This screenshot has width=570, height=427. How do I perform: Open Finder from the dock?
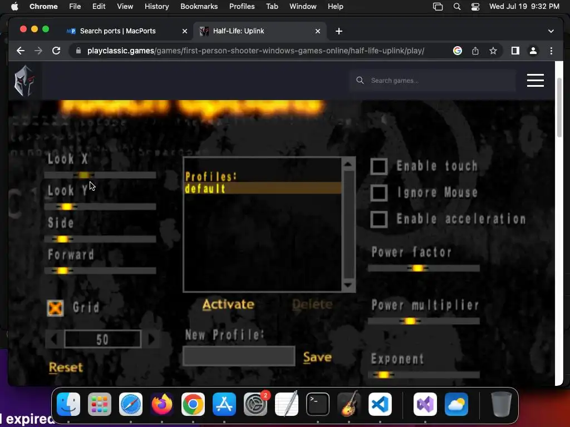coord(68,404)
